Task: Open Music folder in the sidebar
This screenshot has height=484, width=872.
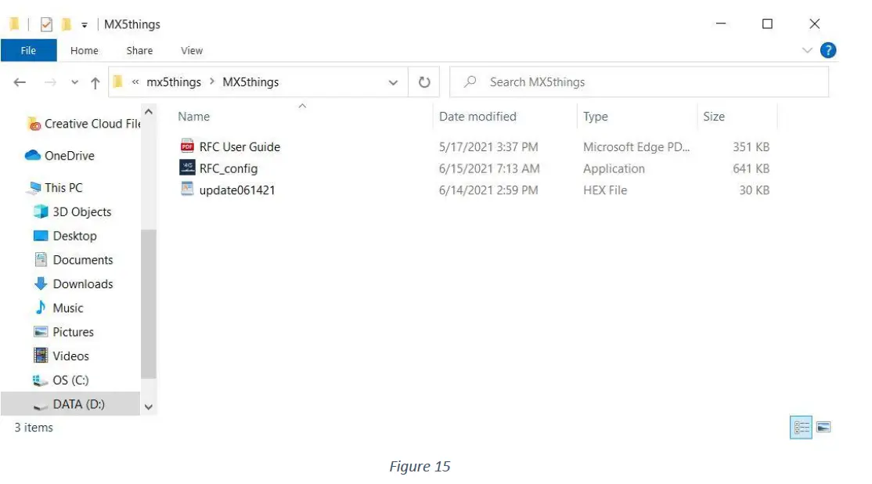Action: pyautogui.click(x=59, y=308)
